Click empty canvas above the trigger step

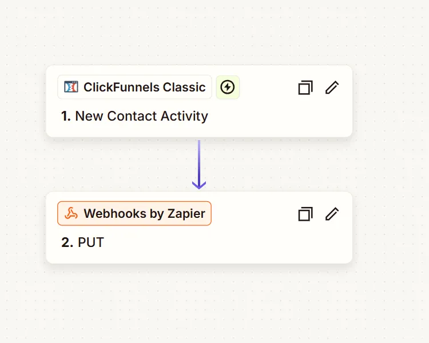[x=199, y=34]
